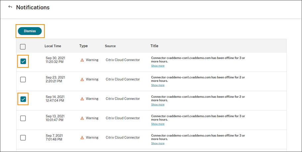Expand Show more on Sep 14 notification
This screenshot has height=152, width=302.
158,104
